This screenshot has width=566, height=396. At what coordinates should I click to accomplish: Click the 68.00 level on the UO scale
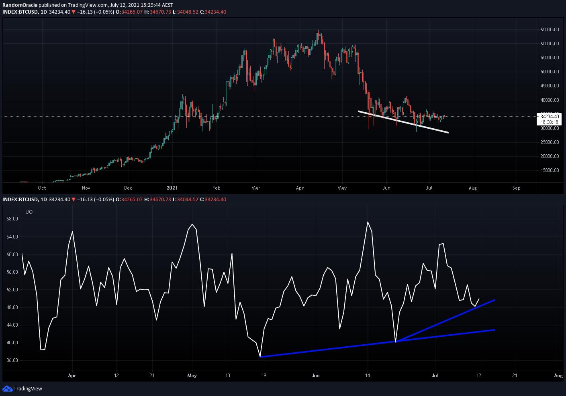tap(12, 219)
